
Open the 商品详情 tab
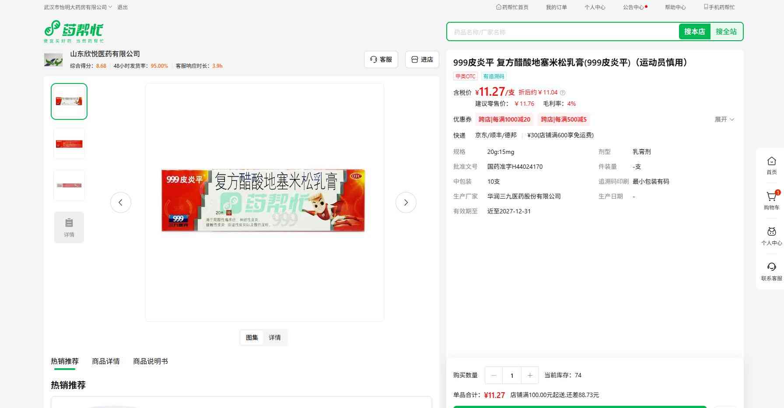106,361
